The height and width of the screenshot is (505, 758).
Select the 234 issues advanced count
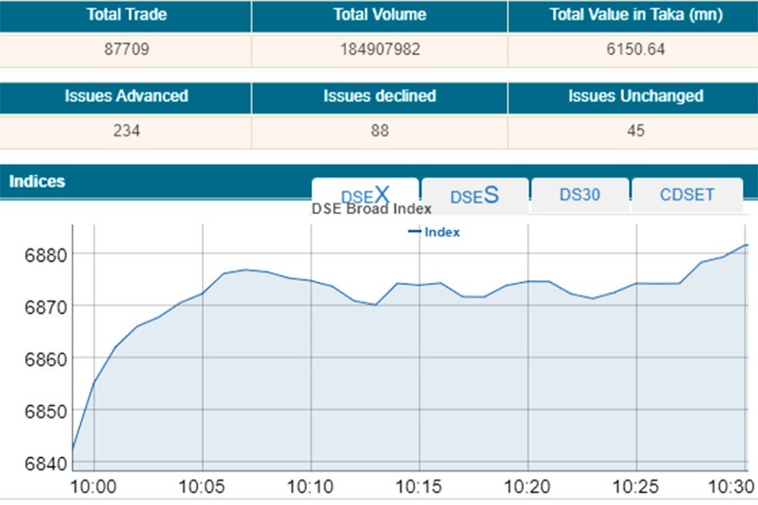point(125,130)
